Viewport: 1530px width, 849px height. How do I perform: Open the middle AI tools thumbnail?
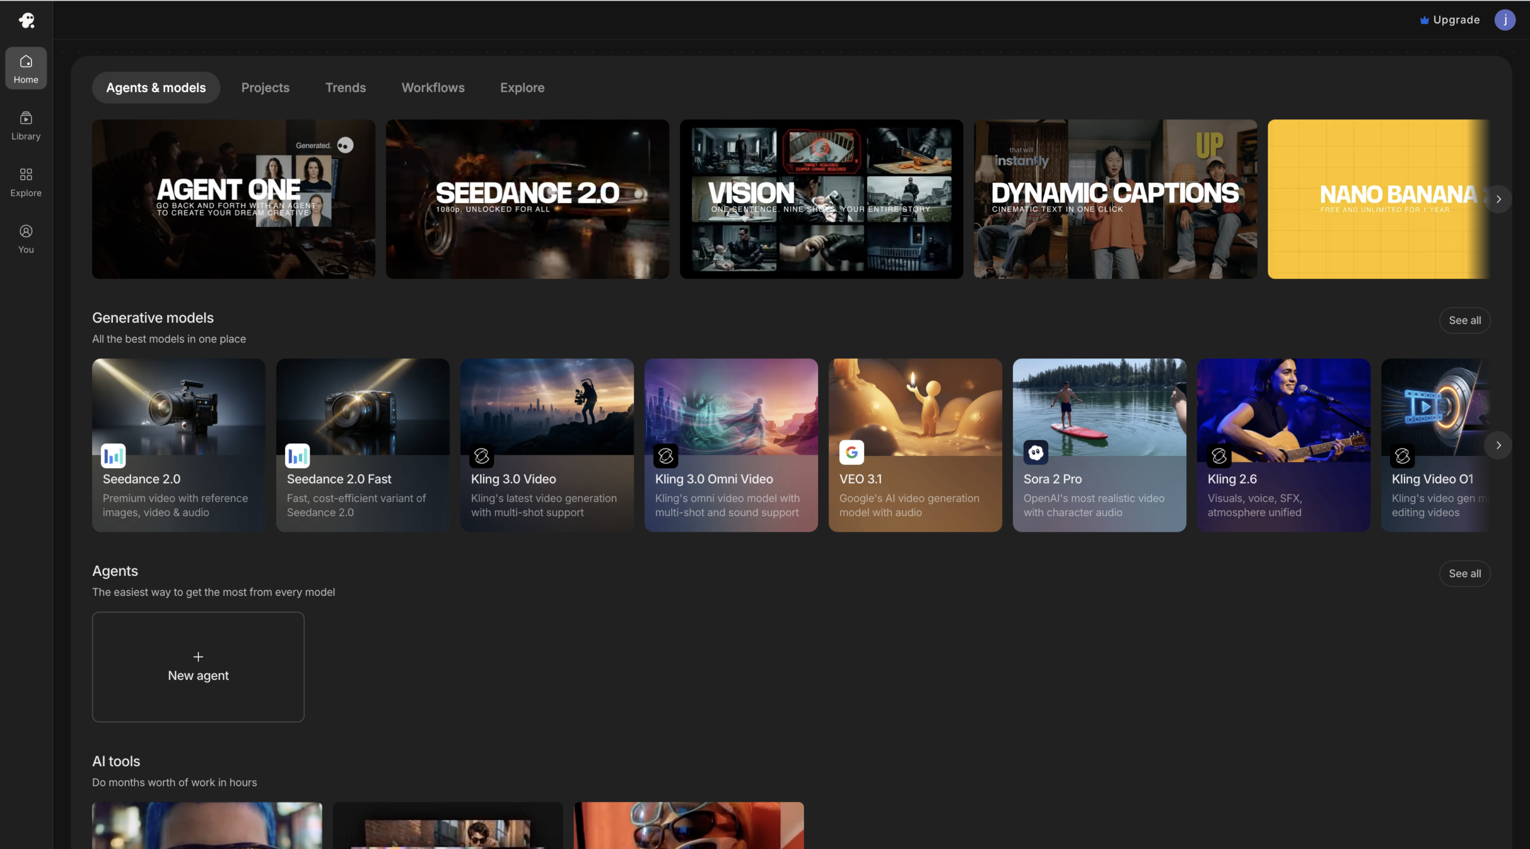(x=448, y=825)
